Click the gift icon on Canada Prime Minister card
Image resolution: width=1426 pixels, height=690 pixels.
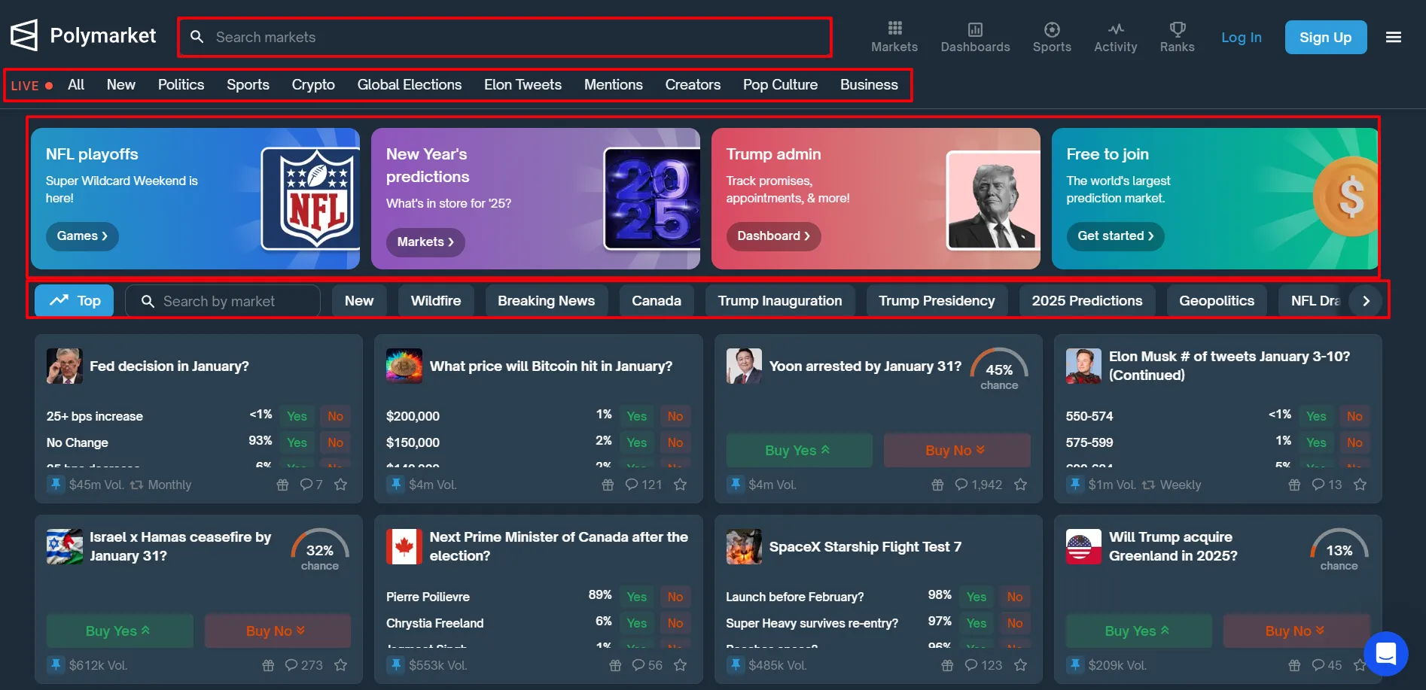615,665
